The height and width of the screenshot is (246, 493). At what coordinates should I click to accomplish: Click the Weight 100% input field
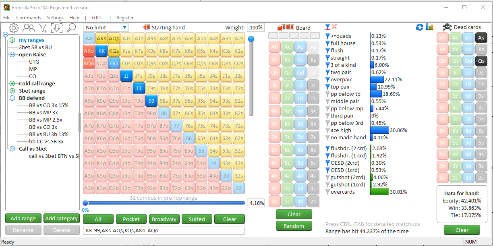pos(255,27)
